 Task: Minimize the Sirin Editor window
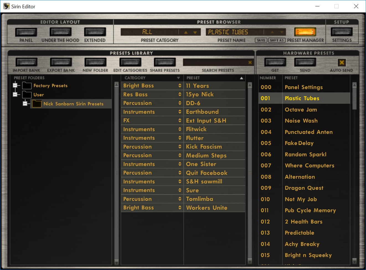tap(318, 6)
